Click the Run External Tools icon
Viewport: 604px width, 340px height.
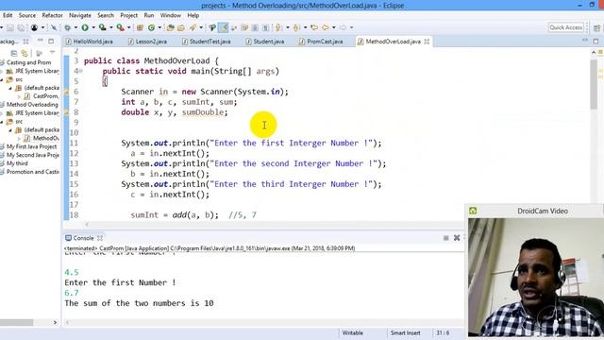click(120, 27)
